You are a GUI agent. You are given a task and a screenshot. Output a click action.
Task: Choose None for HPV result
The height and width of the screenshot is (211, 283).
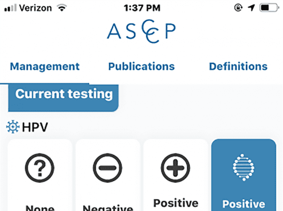[x=40, y=175]
